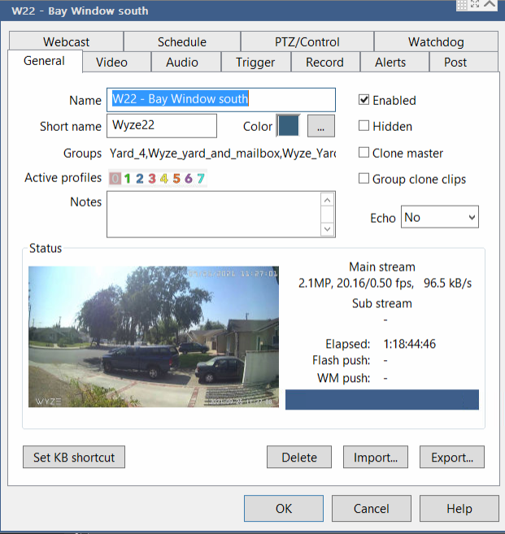The image size is (505, 534).
Task: Click the Groups list text
Action: click(x=223, y=154)
